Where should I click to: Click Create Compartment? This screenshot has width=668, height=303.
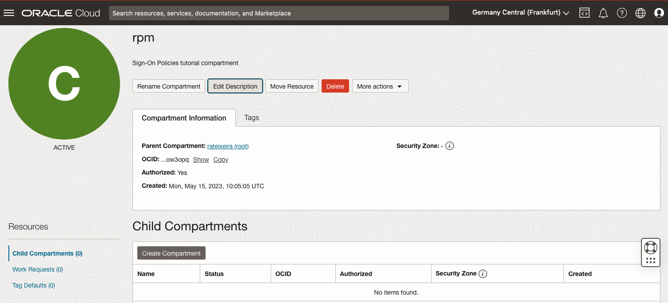pyautogui.click(x=171, y=252)
